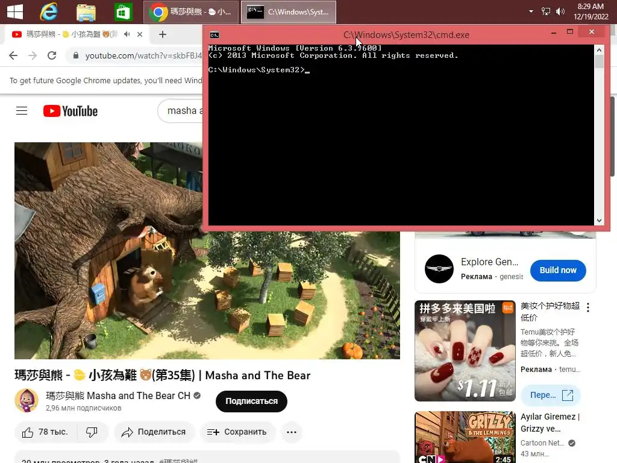This screenshot has width=617, height=463.
Task: Open Temu ad options menu
Action: 588,307
